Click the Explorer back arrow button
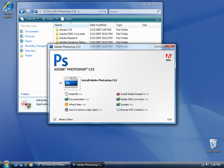224x168 pixels. [22, 12]
